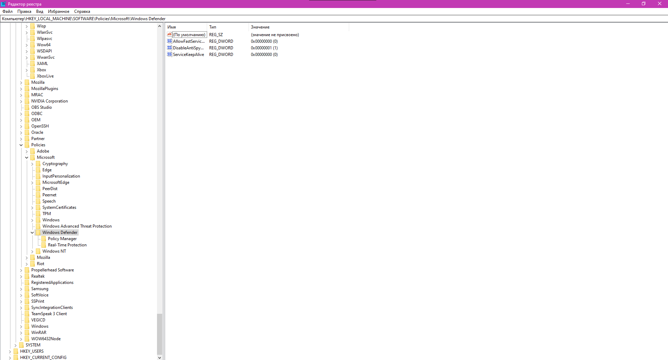This screenshot has height=360, width=668.
Task: Collapse the Windows Defender key
Action: (32, 233)
